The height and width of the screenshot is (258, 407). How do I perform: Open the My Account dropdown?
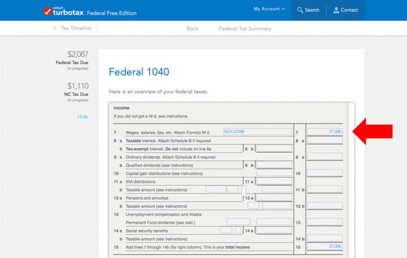coord(267,8)
